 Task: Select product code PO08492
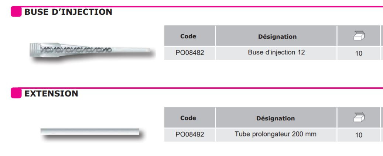pyautogui.click(x=190, y=135)
